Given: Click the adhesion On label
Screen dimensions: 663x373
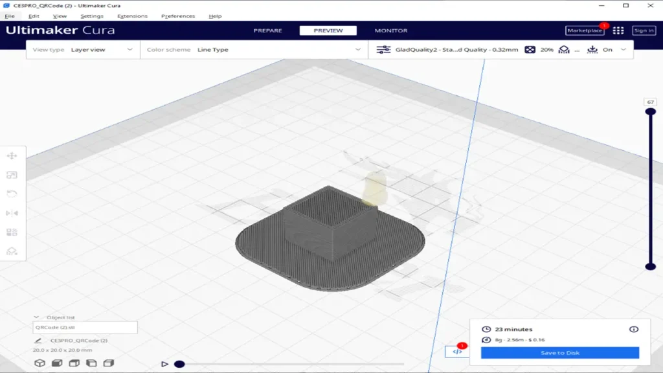Looking at the screenshot, I should [607, 49].
